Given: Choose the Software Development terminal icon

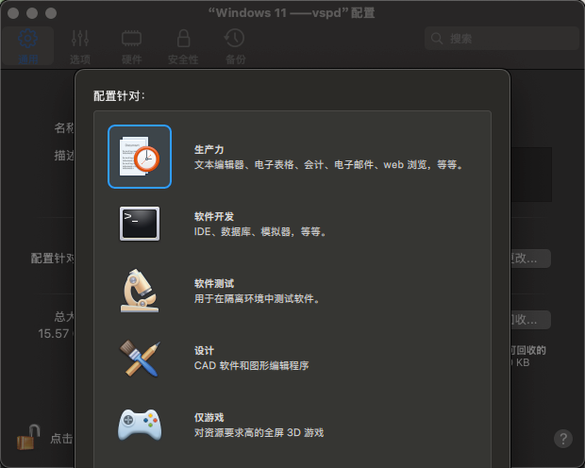Looking at the screenshot, I should point(140,224).
